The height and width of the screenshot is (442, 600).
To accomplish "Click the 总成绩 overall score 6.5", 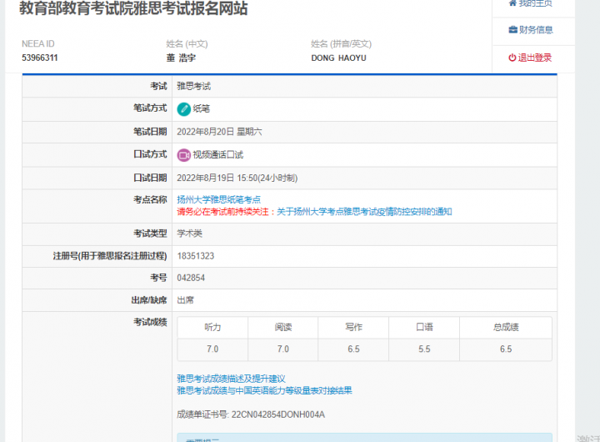I will coord(505,349).
